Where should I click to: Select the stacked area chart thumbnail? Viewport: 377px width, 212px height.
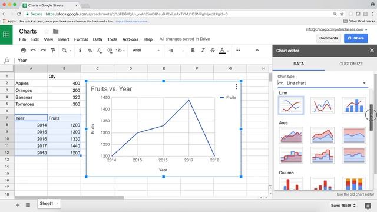pos(322,135)
